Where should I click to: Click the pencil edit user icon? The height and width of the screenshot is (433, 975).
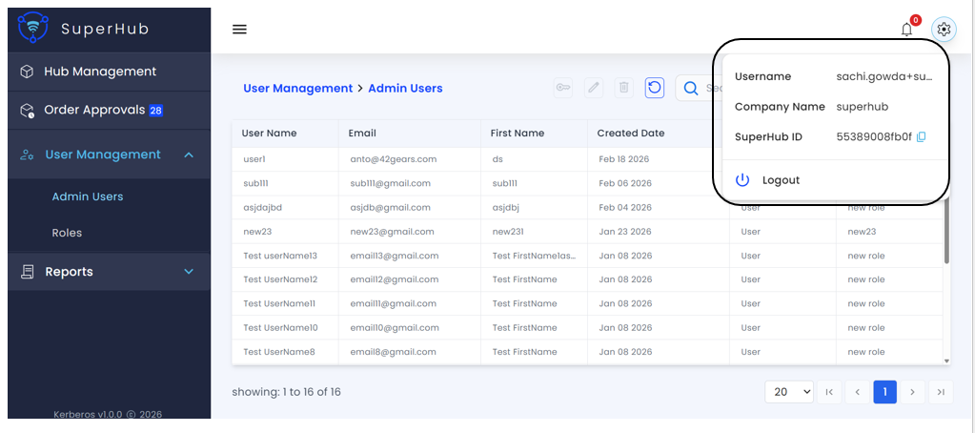593,88
